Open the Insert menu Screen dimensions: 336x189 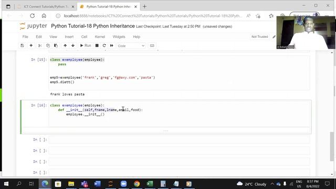point(69,37)
